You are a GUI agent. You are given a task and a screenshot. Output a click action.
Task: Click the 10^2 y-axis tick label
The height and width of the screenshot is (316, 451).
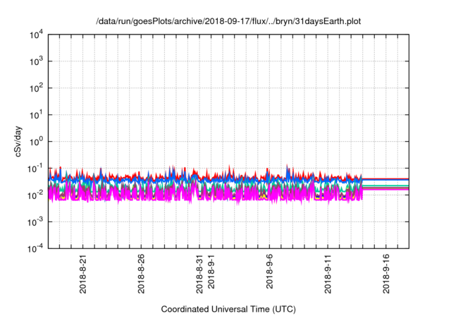37,88
